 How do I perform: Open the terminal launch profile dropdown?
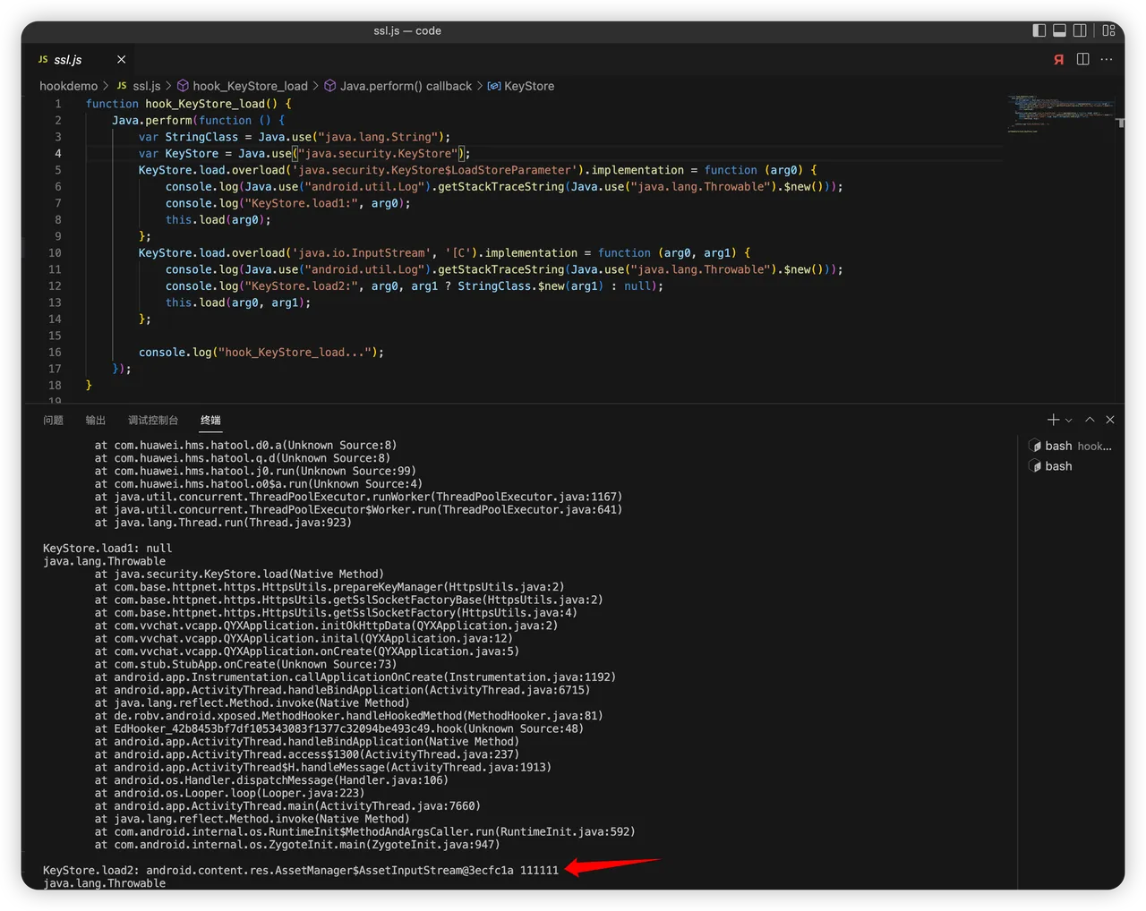[1068, 420]
